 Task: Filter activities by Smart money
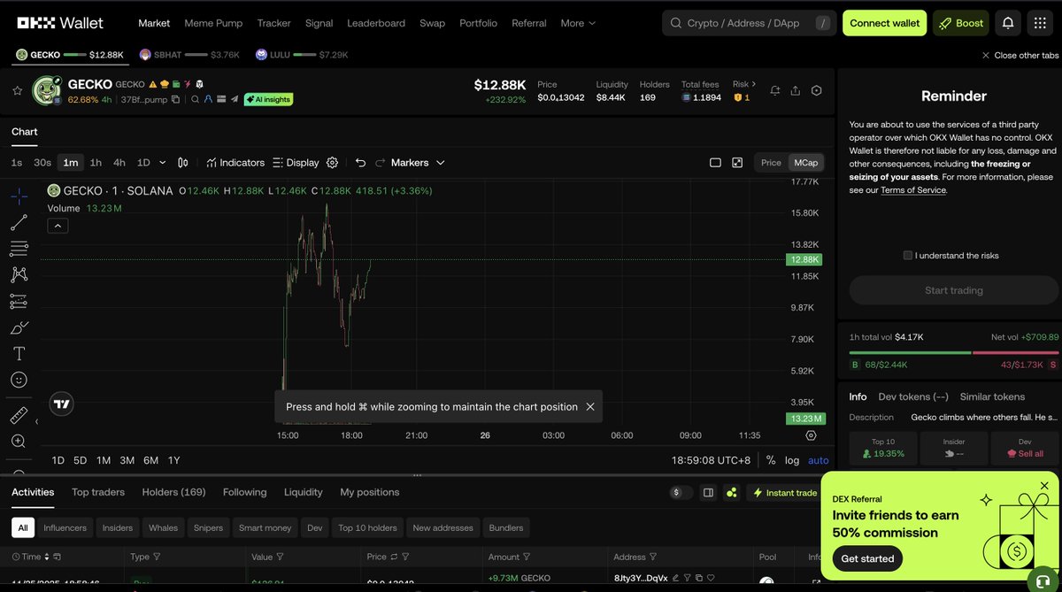(265, 527)
